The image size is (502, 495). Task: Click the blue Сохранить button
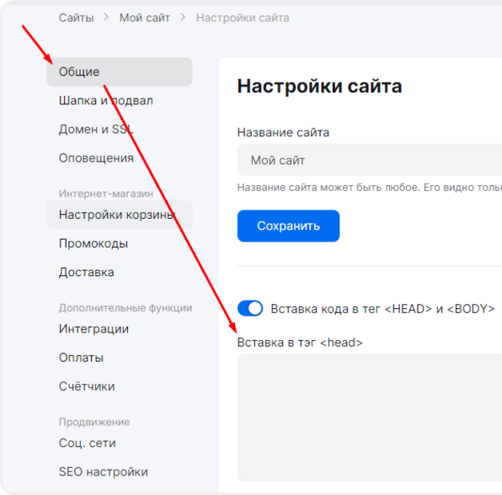288,226
